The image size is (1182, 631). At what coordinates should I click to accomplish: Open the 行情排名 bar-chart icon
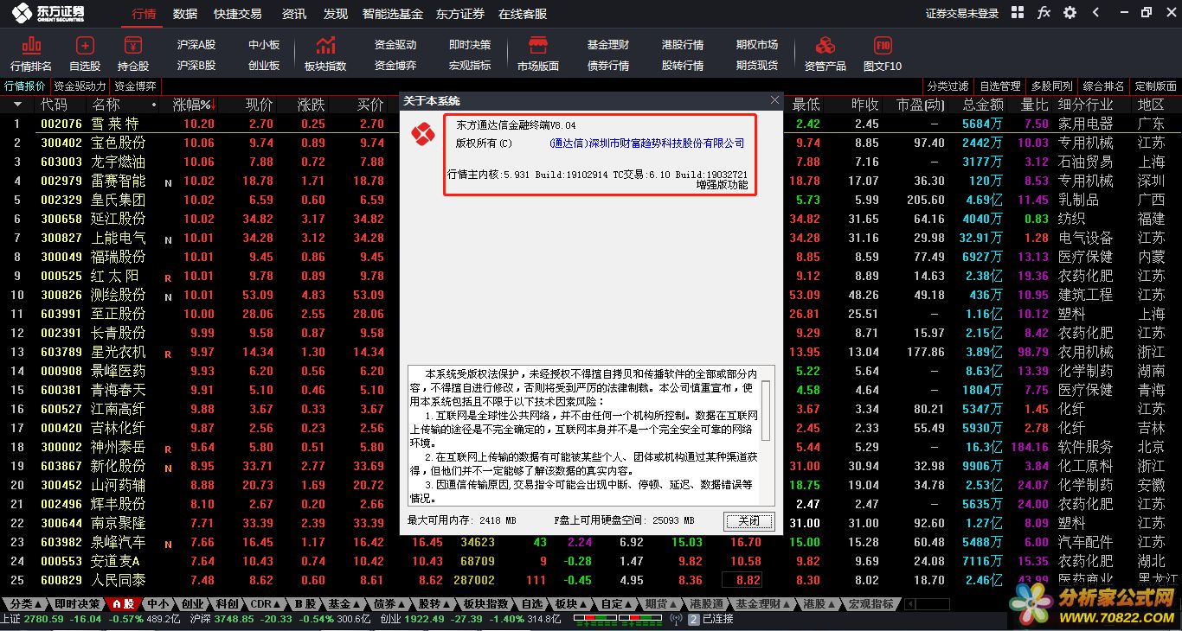[31, 45]
